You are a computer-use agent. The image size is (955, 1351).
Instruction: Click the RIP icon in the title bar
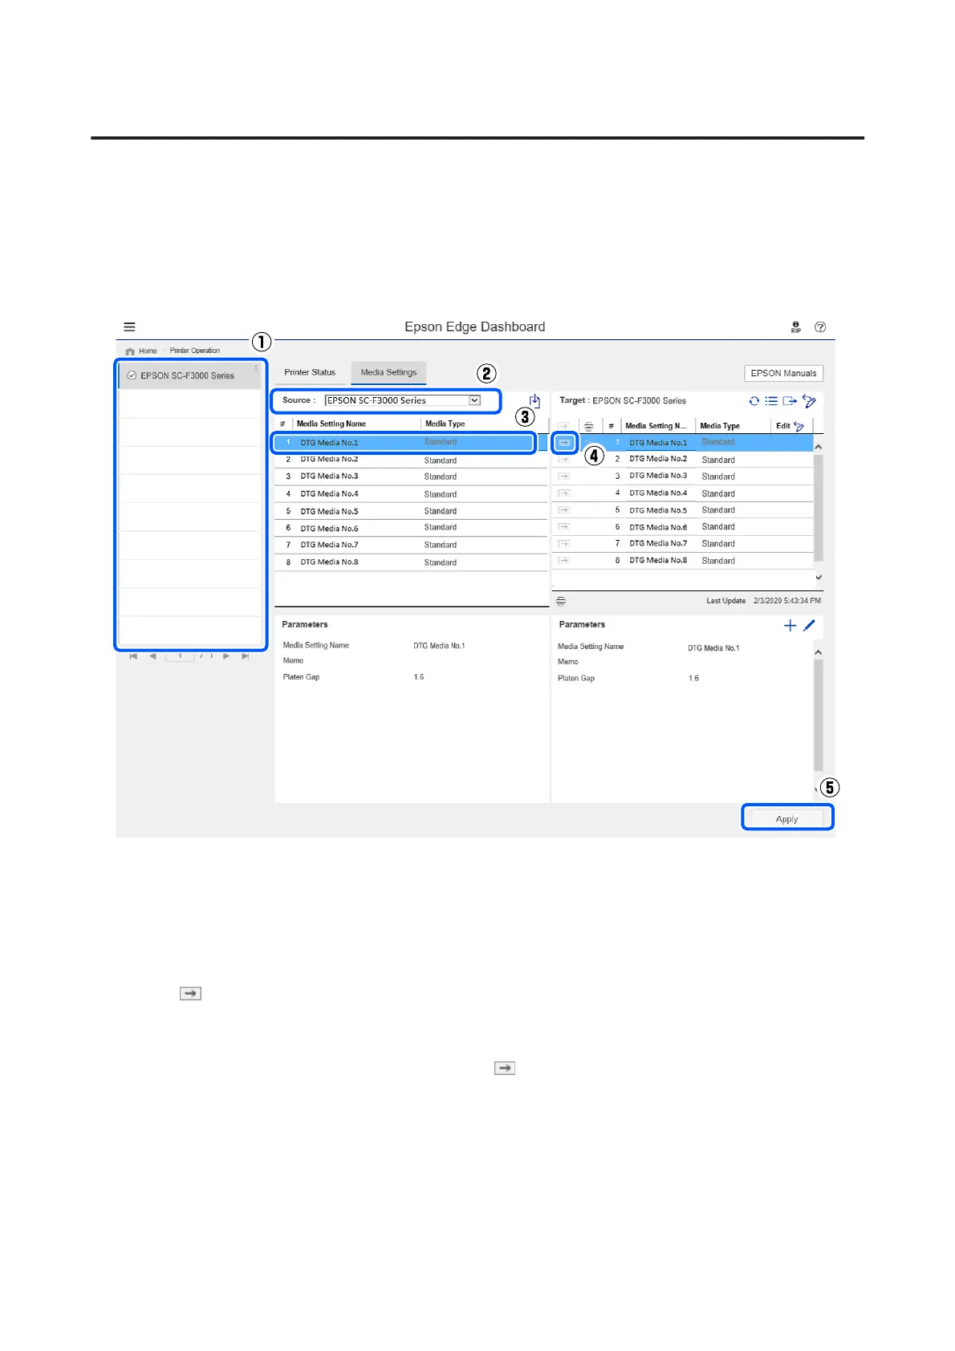795,327
